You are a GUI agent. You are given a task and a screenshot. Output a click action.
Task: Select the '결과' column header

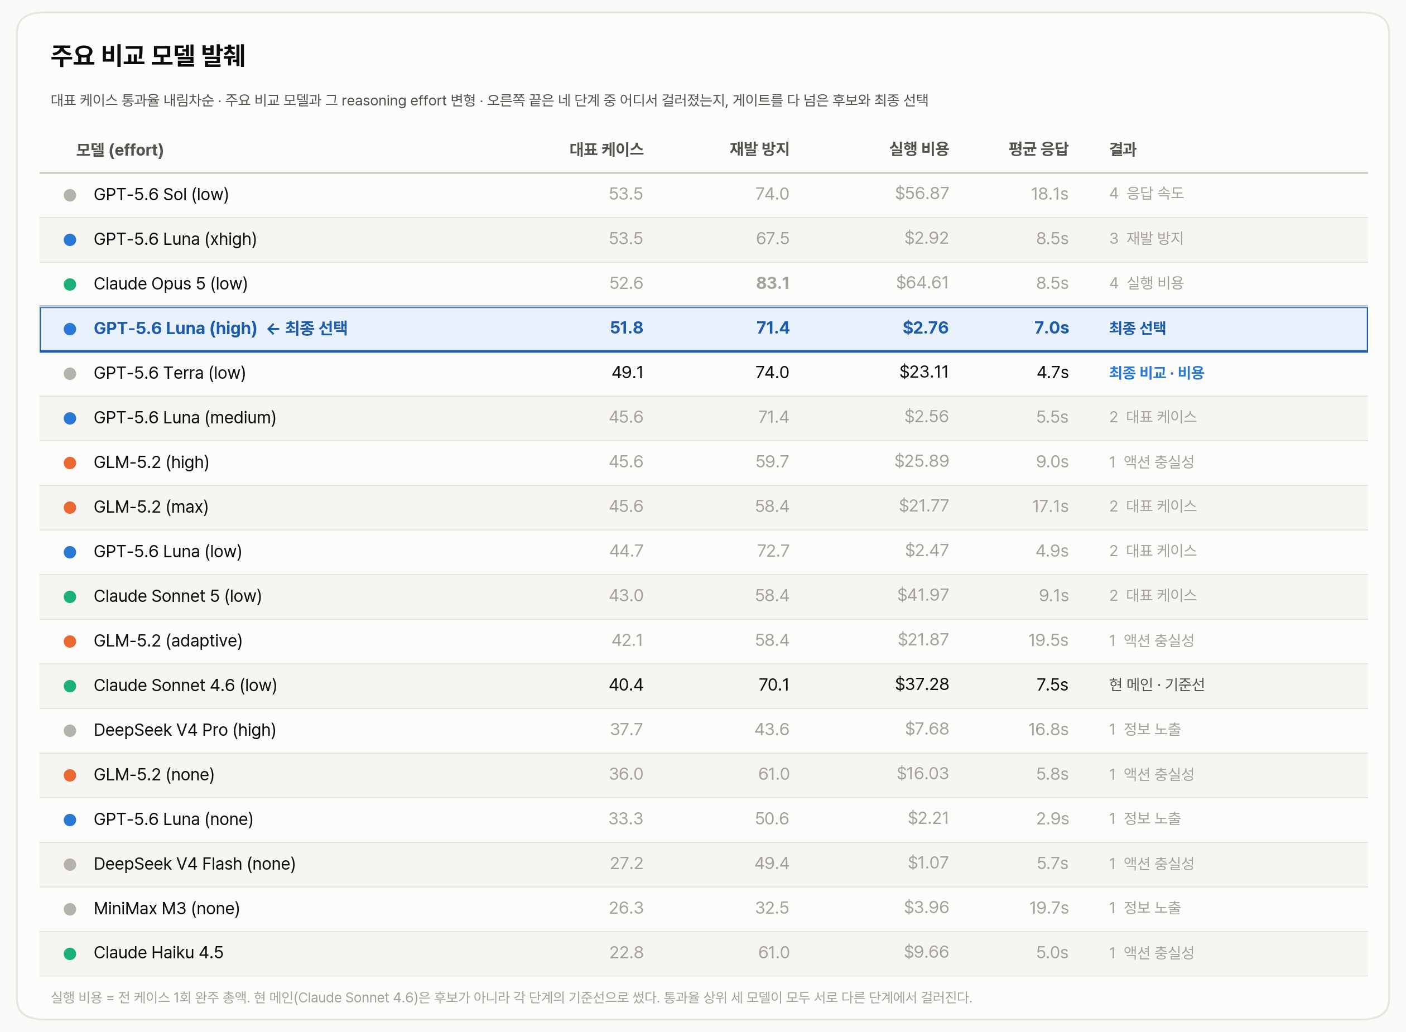[x=1123, y=150]
